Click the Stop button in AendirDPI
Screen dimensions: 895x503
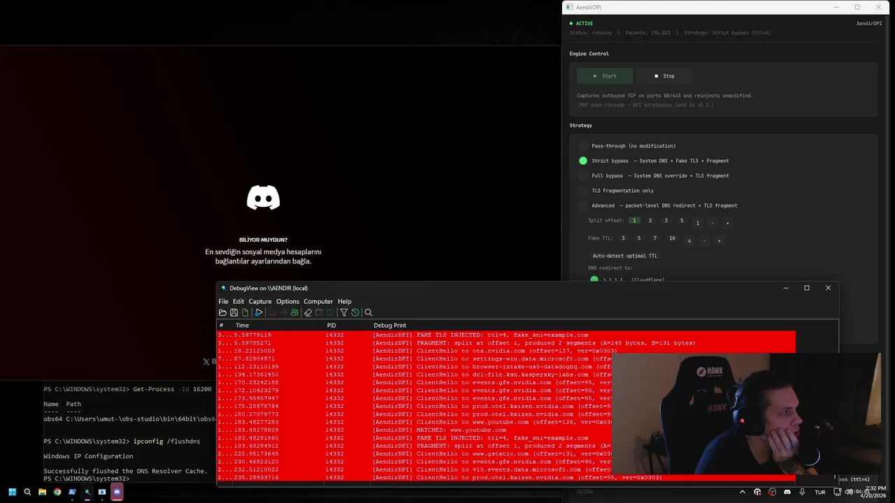(x=664, y=76)
